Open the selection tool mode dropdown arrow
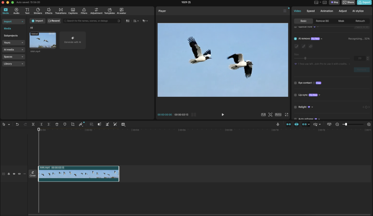 (9, 125)
